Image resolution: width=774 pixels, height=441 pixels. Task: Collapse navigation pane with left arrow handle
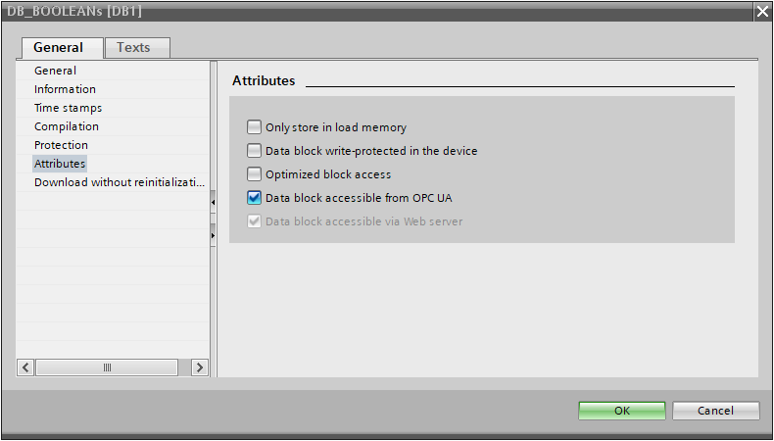[x=214, y=203]
